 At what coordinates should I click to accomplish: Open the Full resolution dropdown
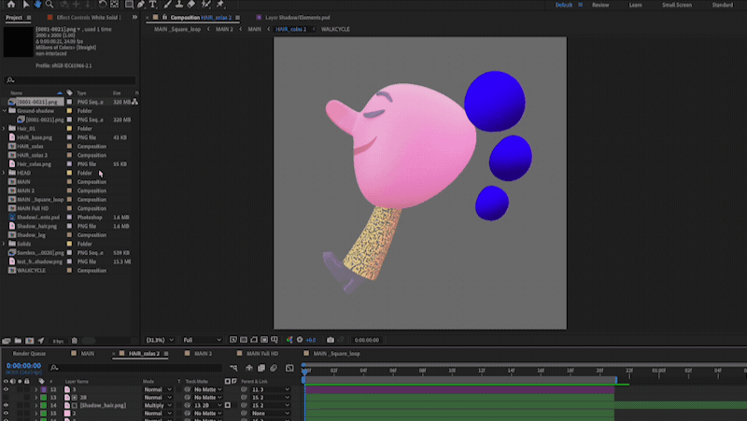(x=202, y=340)
